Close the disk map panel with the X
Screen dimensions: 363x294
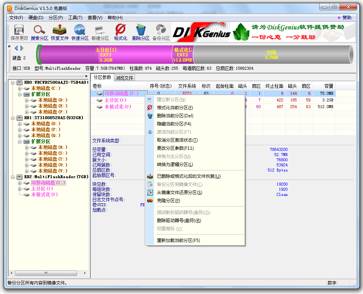tap(9, 46)
